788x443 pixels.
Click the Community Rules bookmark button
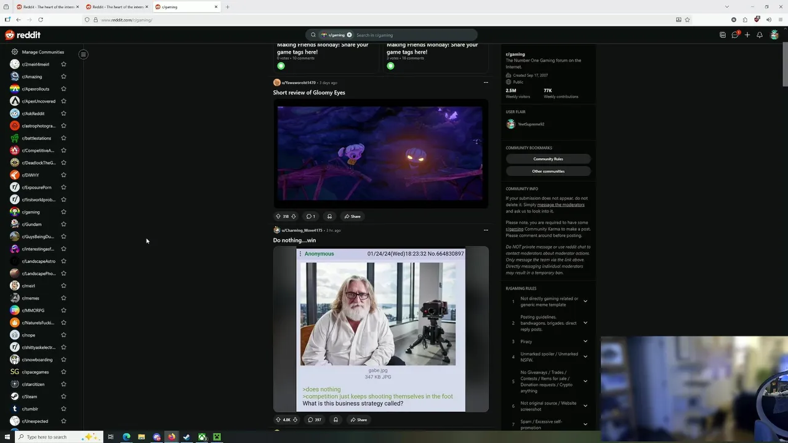pos(548,159)
